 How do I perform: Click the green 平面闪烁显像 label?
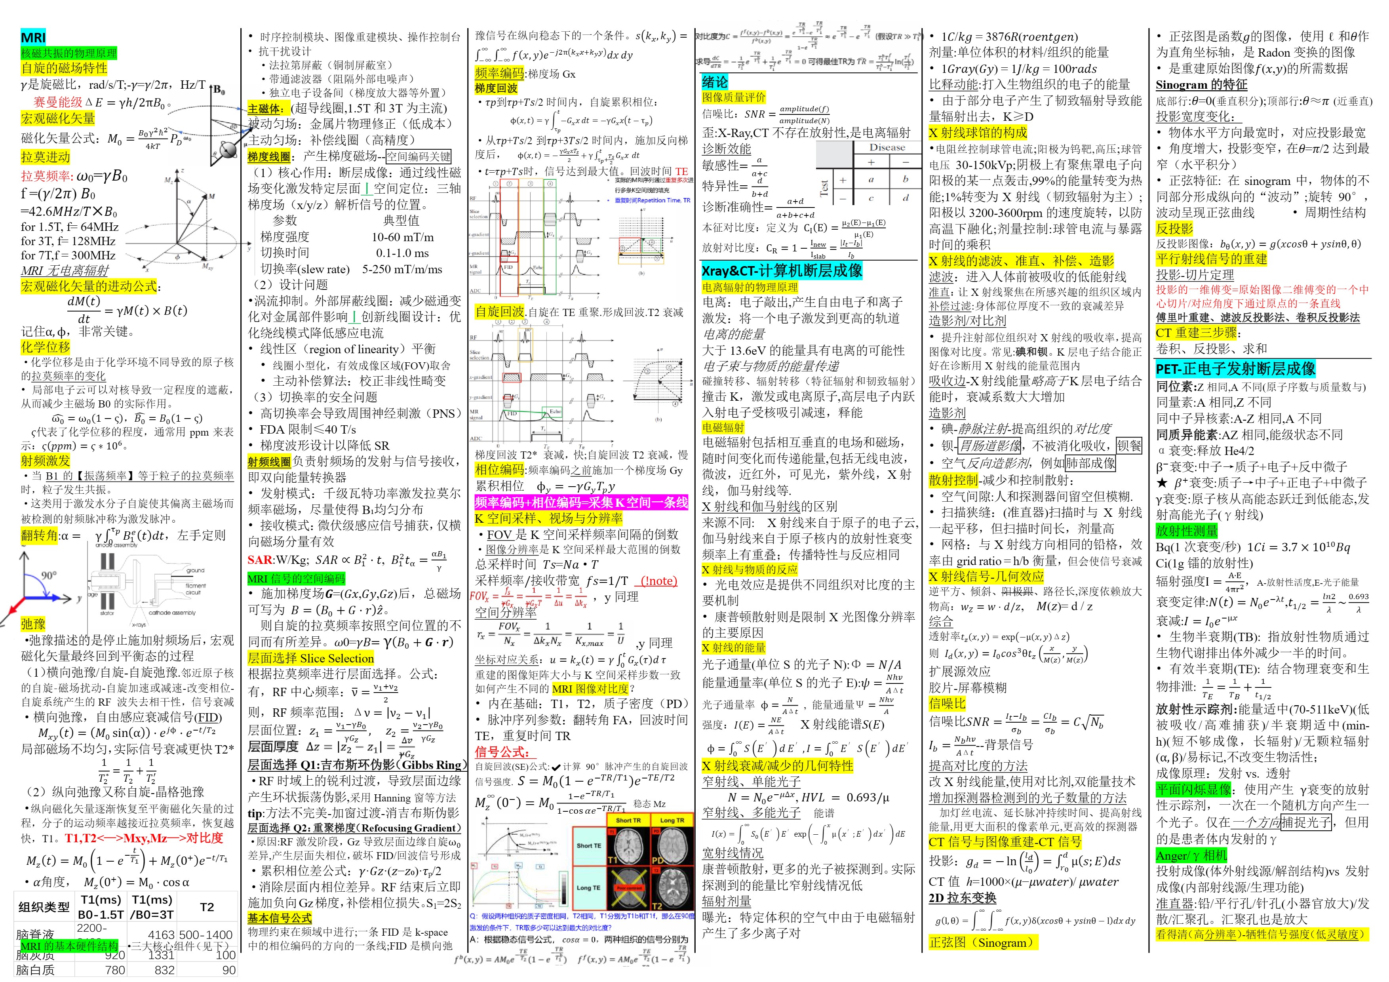(x=1193, y=790)
